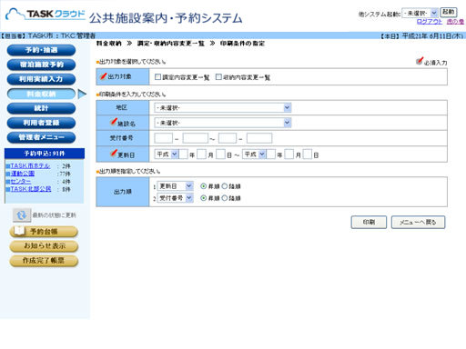Click the 起動 button
This screenshot has width=466, height=349.
[448, 12]
